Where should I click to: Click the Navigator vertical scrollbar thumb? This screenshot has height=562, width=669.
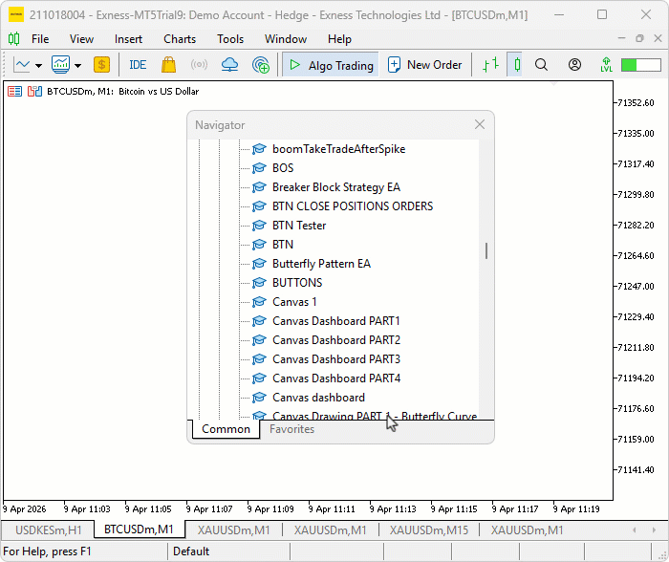[486, 251]
